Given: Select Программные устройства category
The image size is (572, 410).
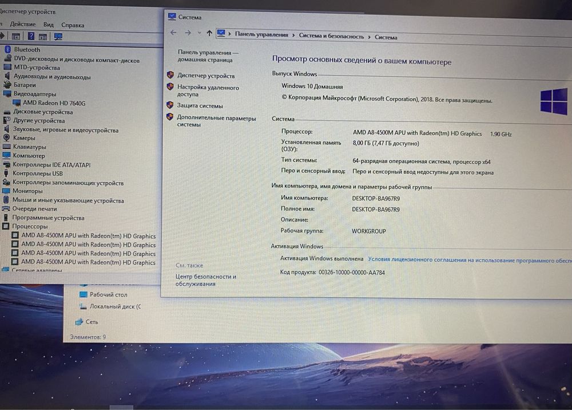Looking at the screenshot, I should click(x=48, y=218).
